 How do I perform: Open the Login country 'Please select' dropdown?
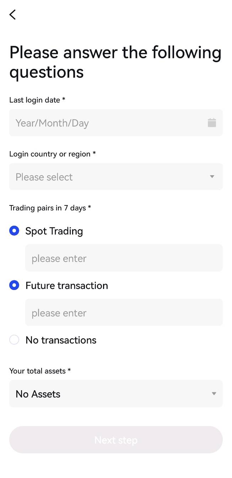point(116,177)
